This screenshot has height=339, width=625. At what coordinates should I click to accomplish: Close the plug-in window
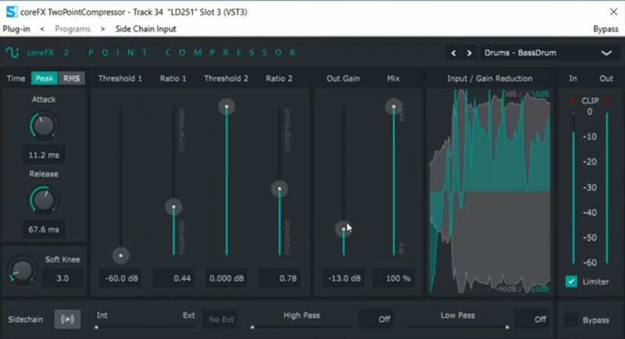coord(613,12)
